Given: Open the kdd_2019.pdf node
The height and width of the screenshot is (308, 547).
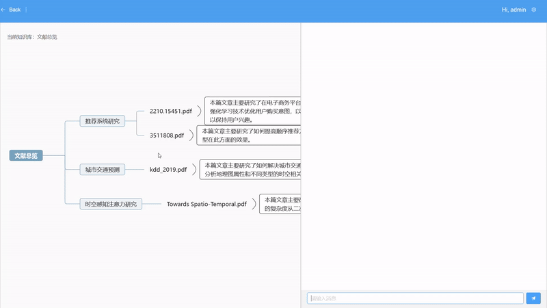Looking at the screenshot, I should pos(168,169).
